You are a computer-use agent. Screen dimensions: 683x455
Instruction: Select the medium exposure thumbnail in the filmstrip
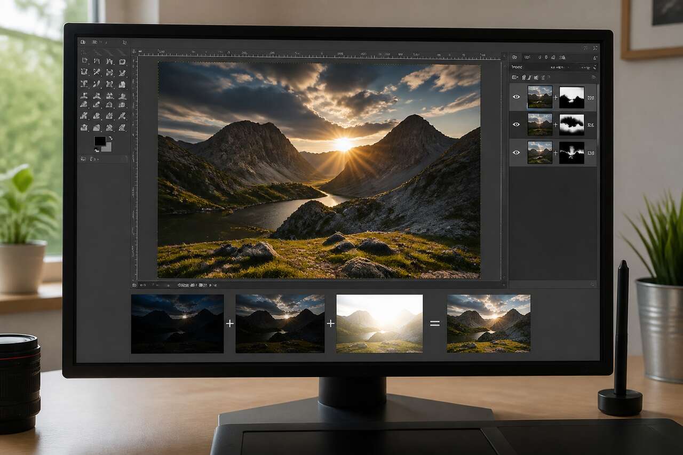(x=280, y=324)
